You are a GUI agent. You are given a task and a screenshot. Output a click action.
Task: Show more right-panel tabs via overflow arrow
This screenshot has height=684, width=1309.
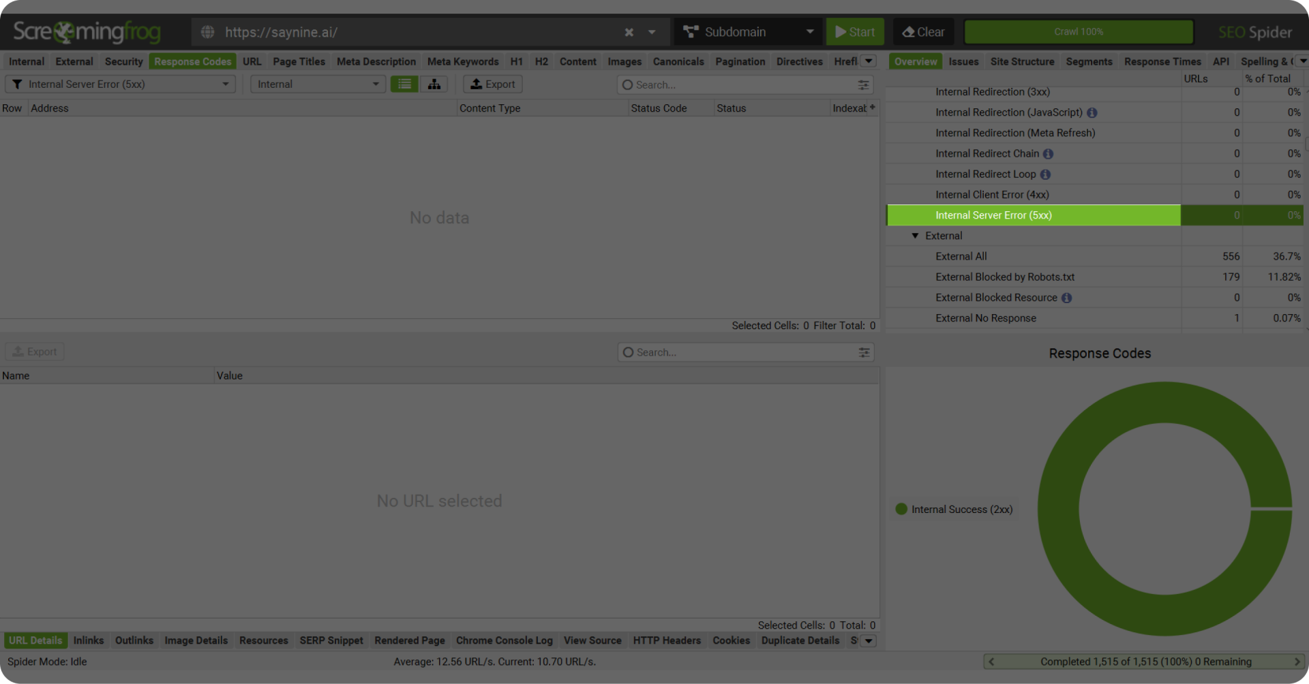pyautogui.click(x=1302, y=61)
